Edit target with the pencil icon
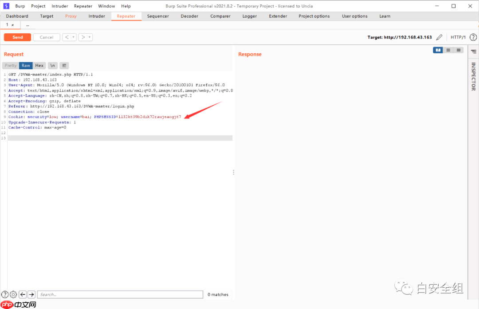This screenshot has width=479, height=309. tap(439, 37)
